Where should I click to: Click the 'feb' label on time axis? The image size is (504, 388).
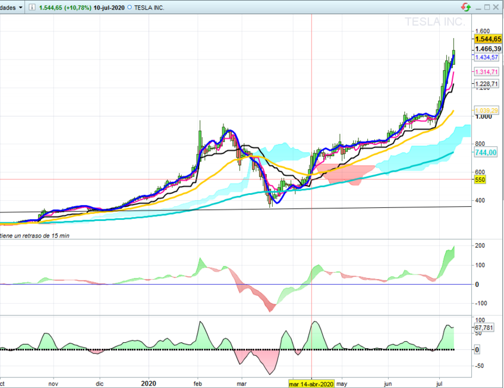click(198, 384)
